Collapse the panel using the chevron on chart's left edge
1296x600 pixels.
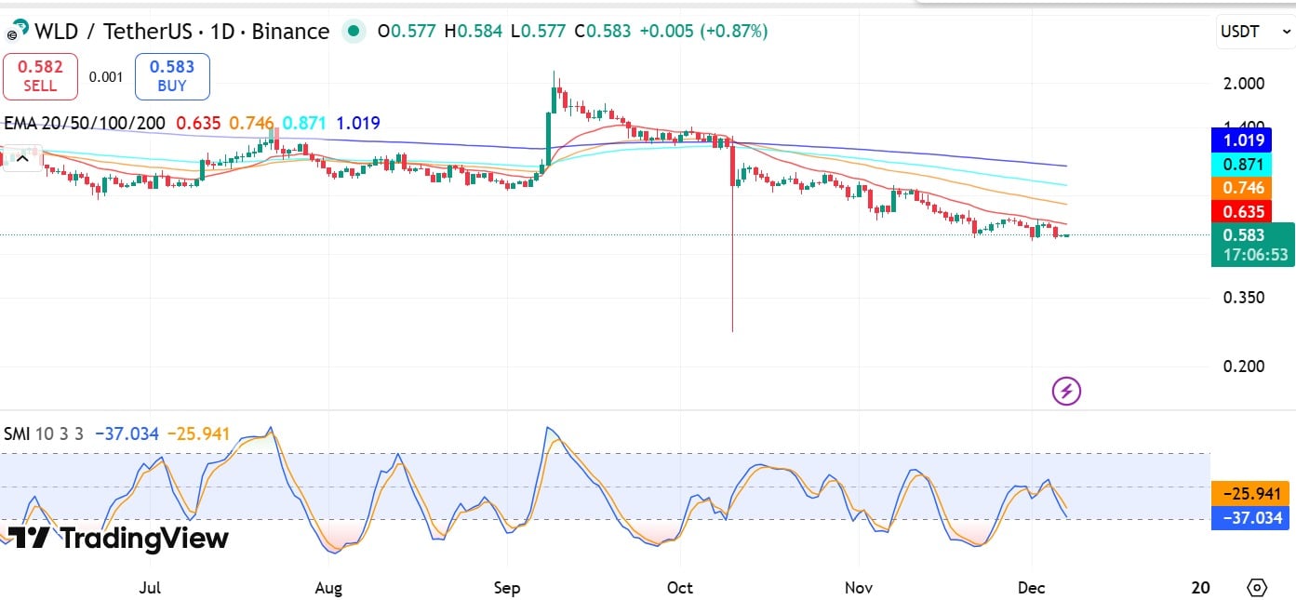[x=22, y=158]
